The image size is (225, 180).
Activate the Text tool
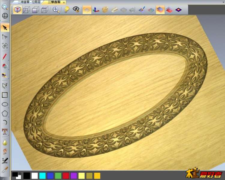[x=4, y=131]
